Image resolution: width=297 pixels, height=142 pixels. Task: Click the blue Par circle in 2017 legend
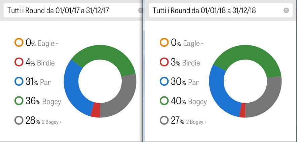click(19, 81)
